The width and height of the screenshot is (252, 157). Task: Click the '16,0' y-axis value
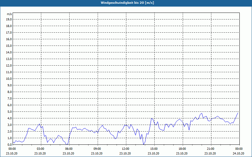pyautogui.click(x=9, y=39)
